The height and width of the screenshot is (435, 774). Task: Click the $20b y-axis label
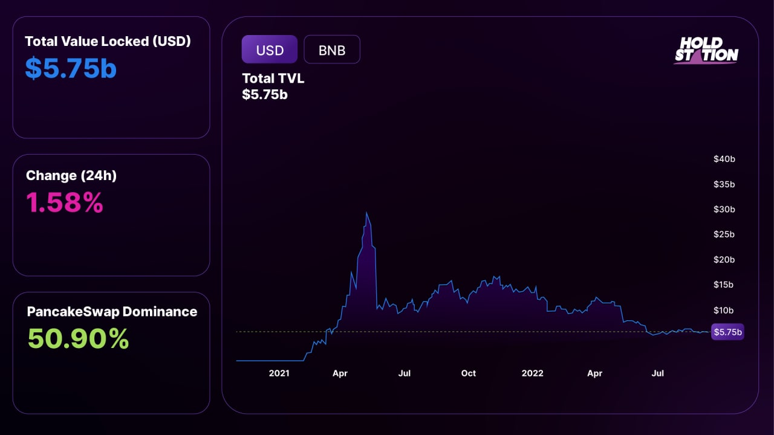point(724,260)
